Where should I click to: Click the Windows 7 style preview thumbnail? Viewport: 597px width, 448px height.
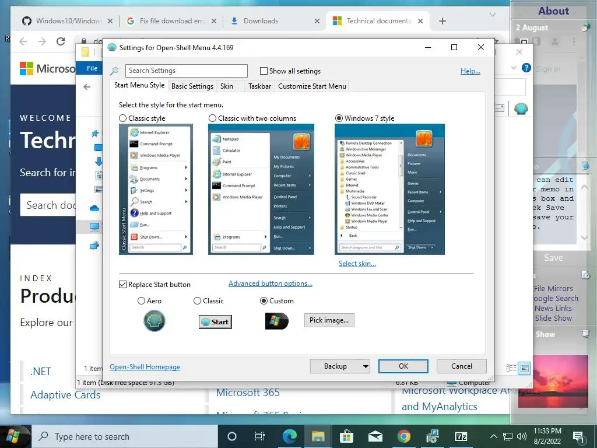[389, 190]
